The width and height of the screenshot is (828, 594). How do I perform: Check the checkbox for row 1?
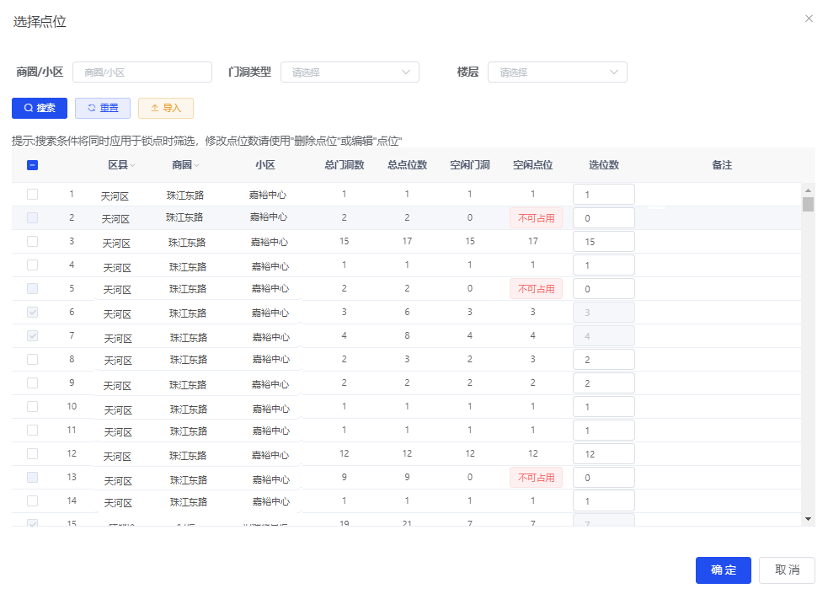(x=33, y=195)
